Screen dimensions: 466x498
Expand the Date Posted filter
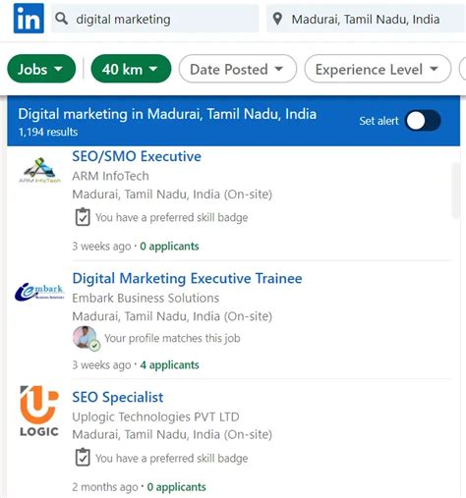pos(238,69)
